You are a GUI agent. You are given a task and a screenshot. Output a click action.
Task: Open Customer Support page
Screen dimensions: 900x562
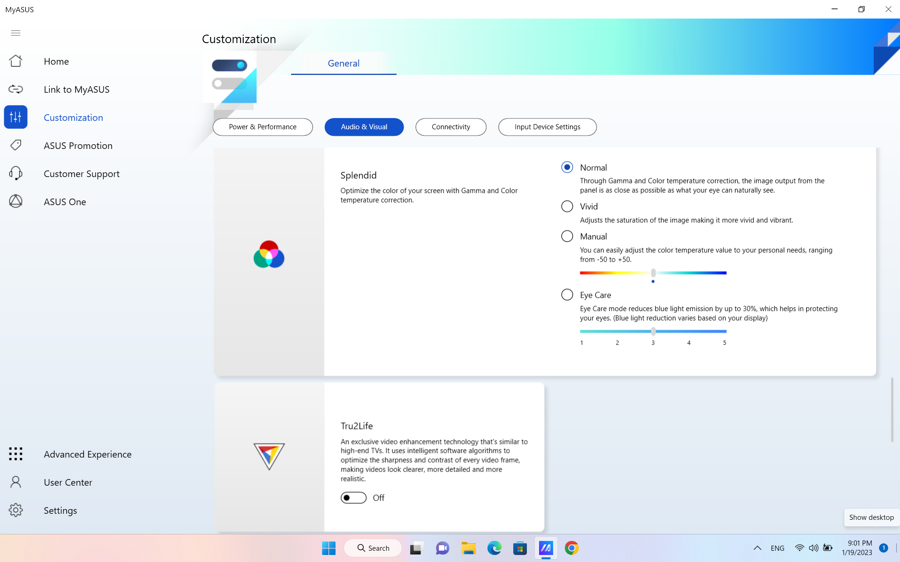coord(82,174)
